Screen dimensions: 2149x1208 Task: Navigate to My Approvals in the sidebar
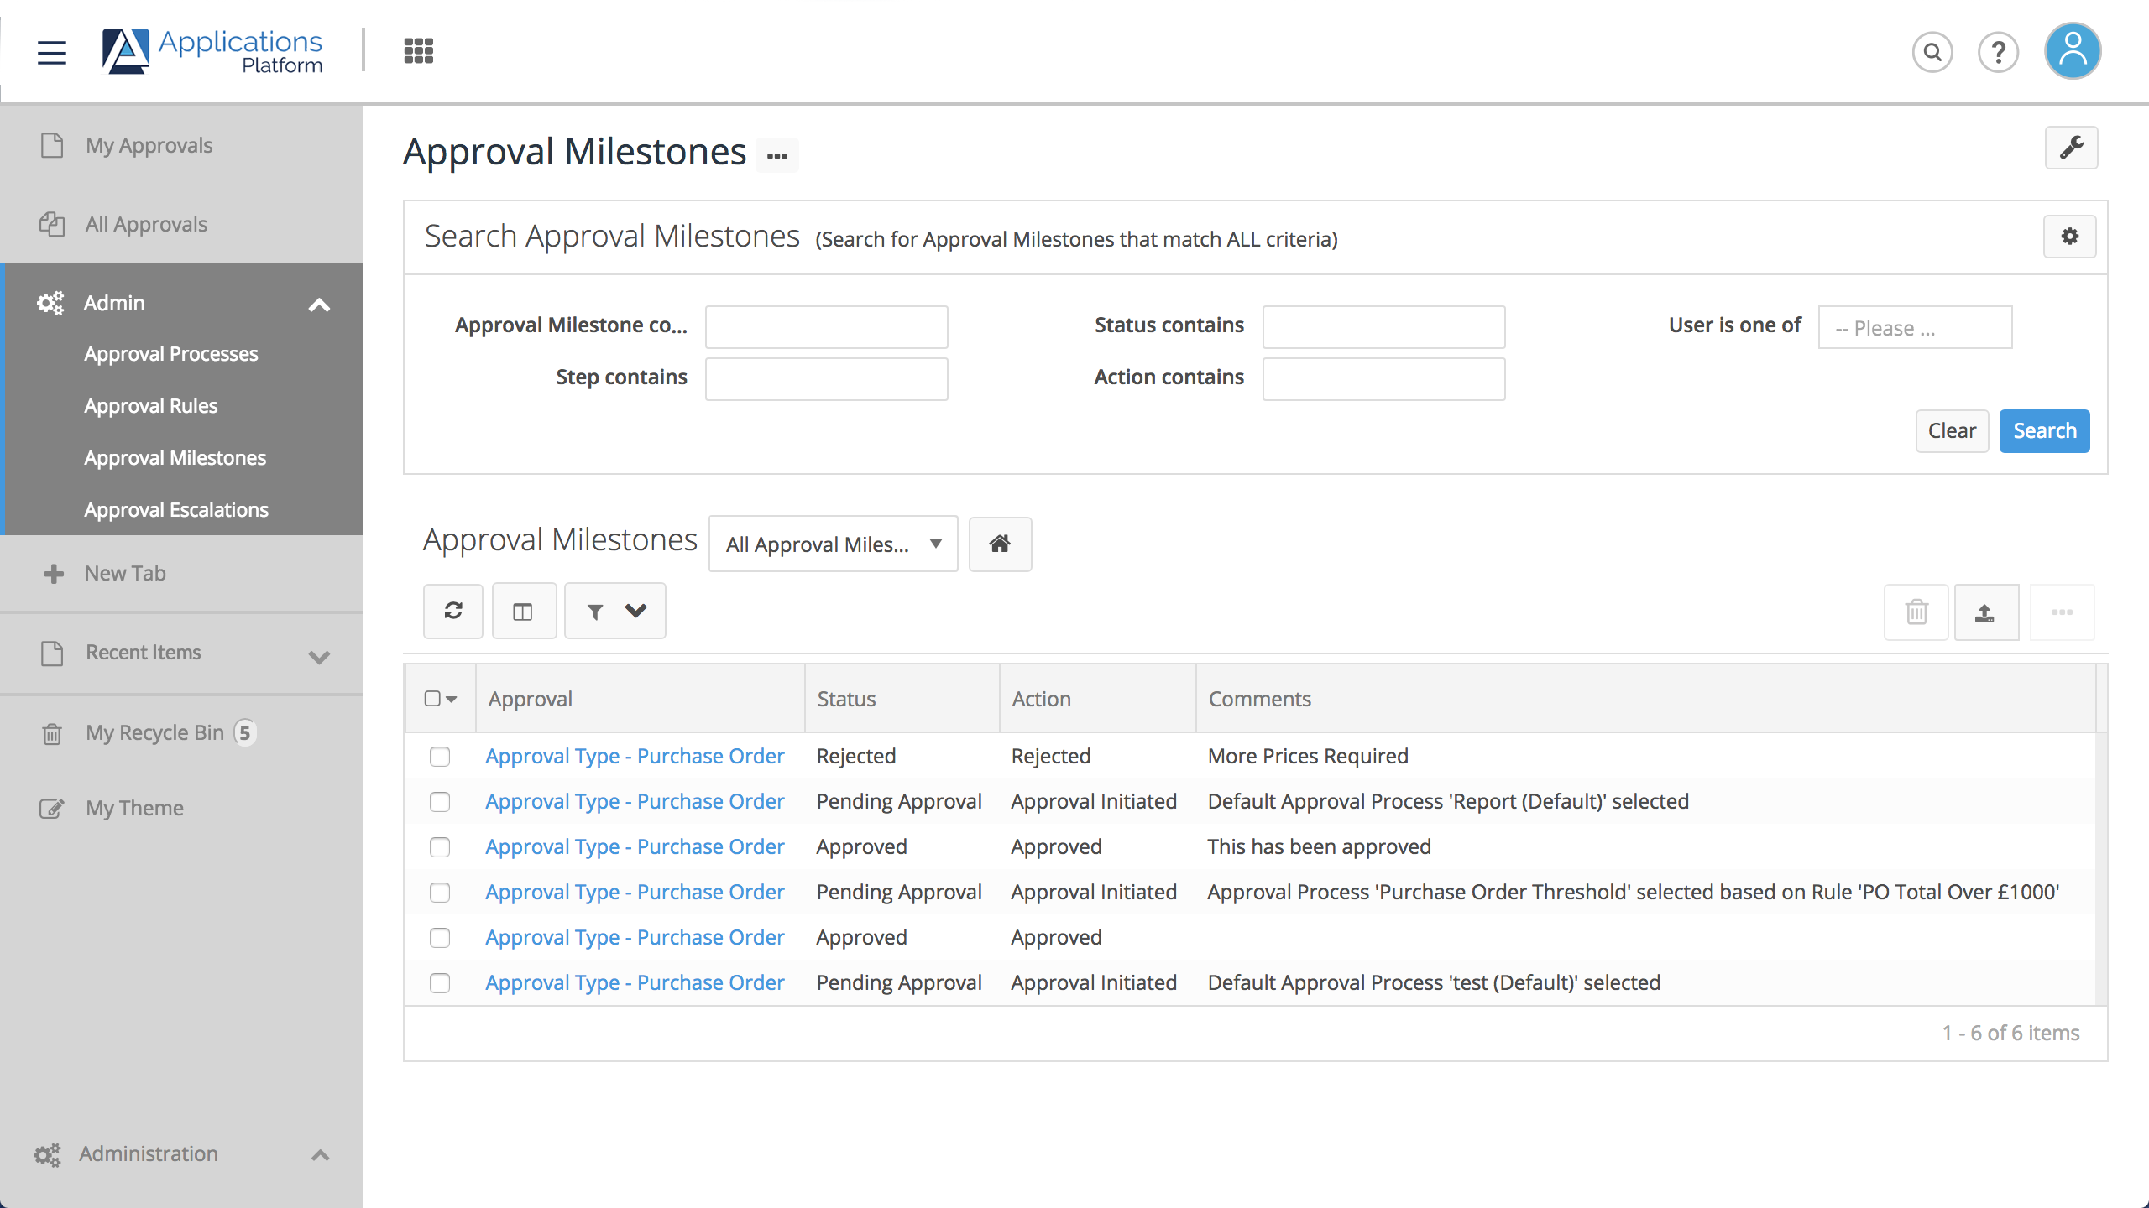[x=148, y=144]
